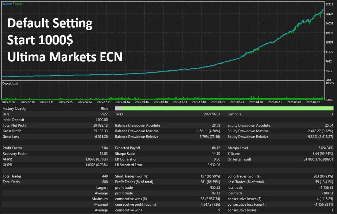
Task: Select the LR Standard Error value 3 932.98
Action: pos(214,165)
